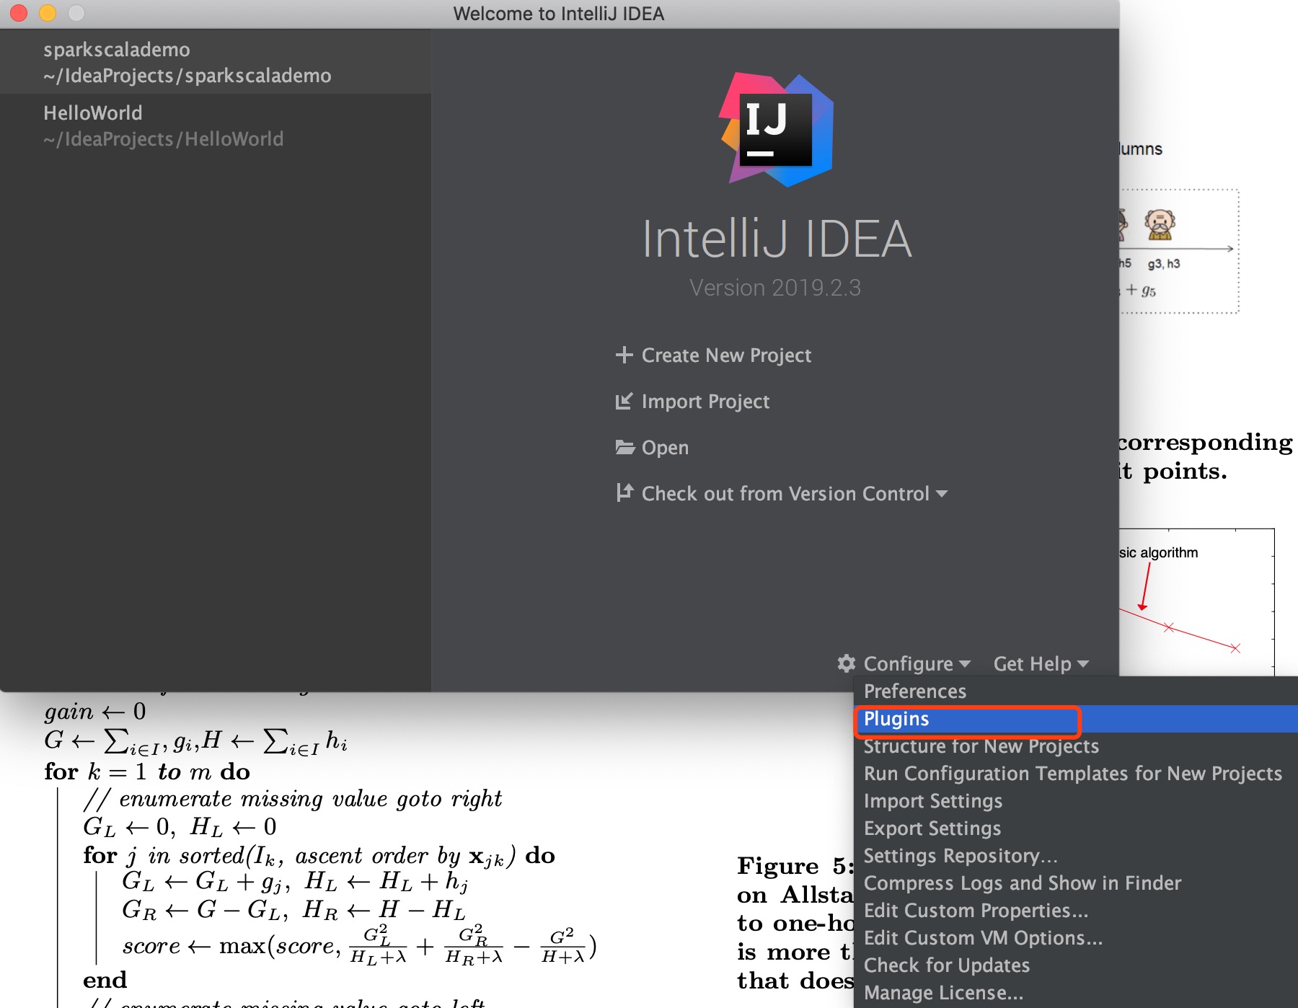Choose Export Settings in the menu

[x=932, y=828]
